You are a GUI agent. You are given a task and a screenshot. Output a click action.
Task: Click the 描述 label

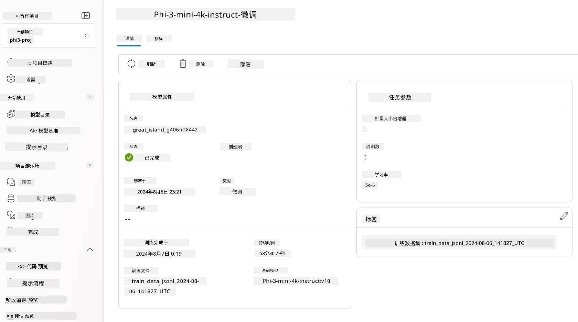click(140, 208)
